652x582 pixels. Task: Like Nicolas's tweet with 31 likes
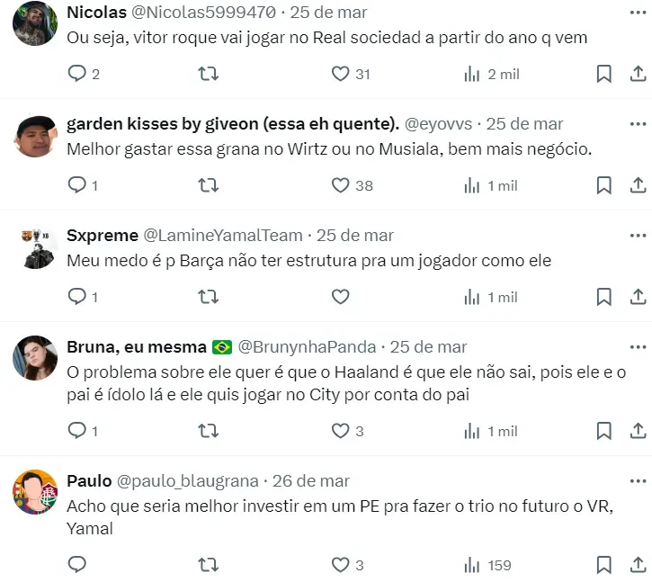coord(340,74)
